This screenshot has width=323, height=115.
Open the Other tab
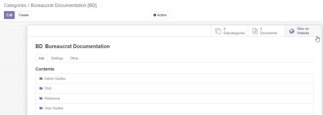pos(74,58)
